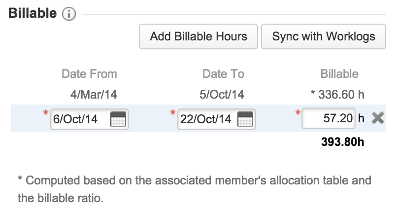Click the red asterisk before Date From field
396x214 pixels.
pyautogui.click(x=46, y=113)
